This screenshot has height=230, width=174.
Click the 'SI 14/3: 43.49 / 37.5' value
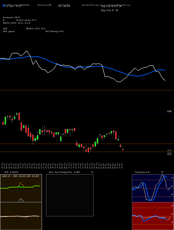click(x=26, y=20)
